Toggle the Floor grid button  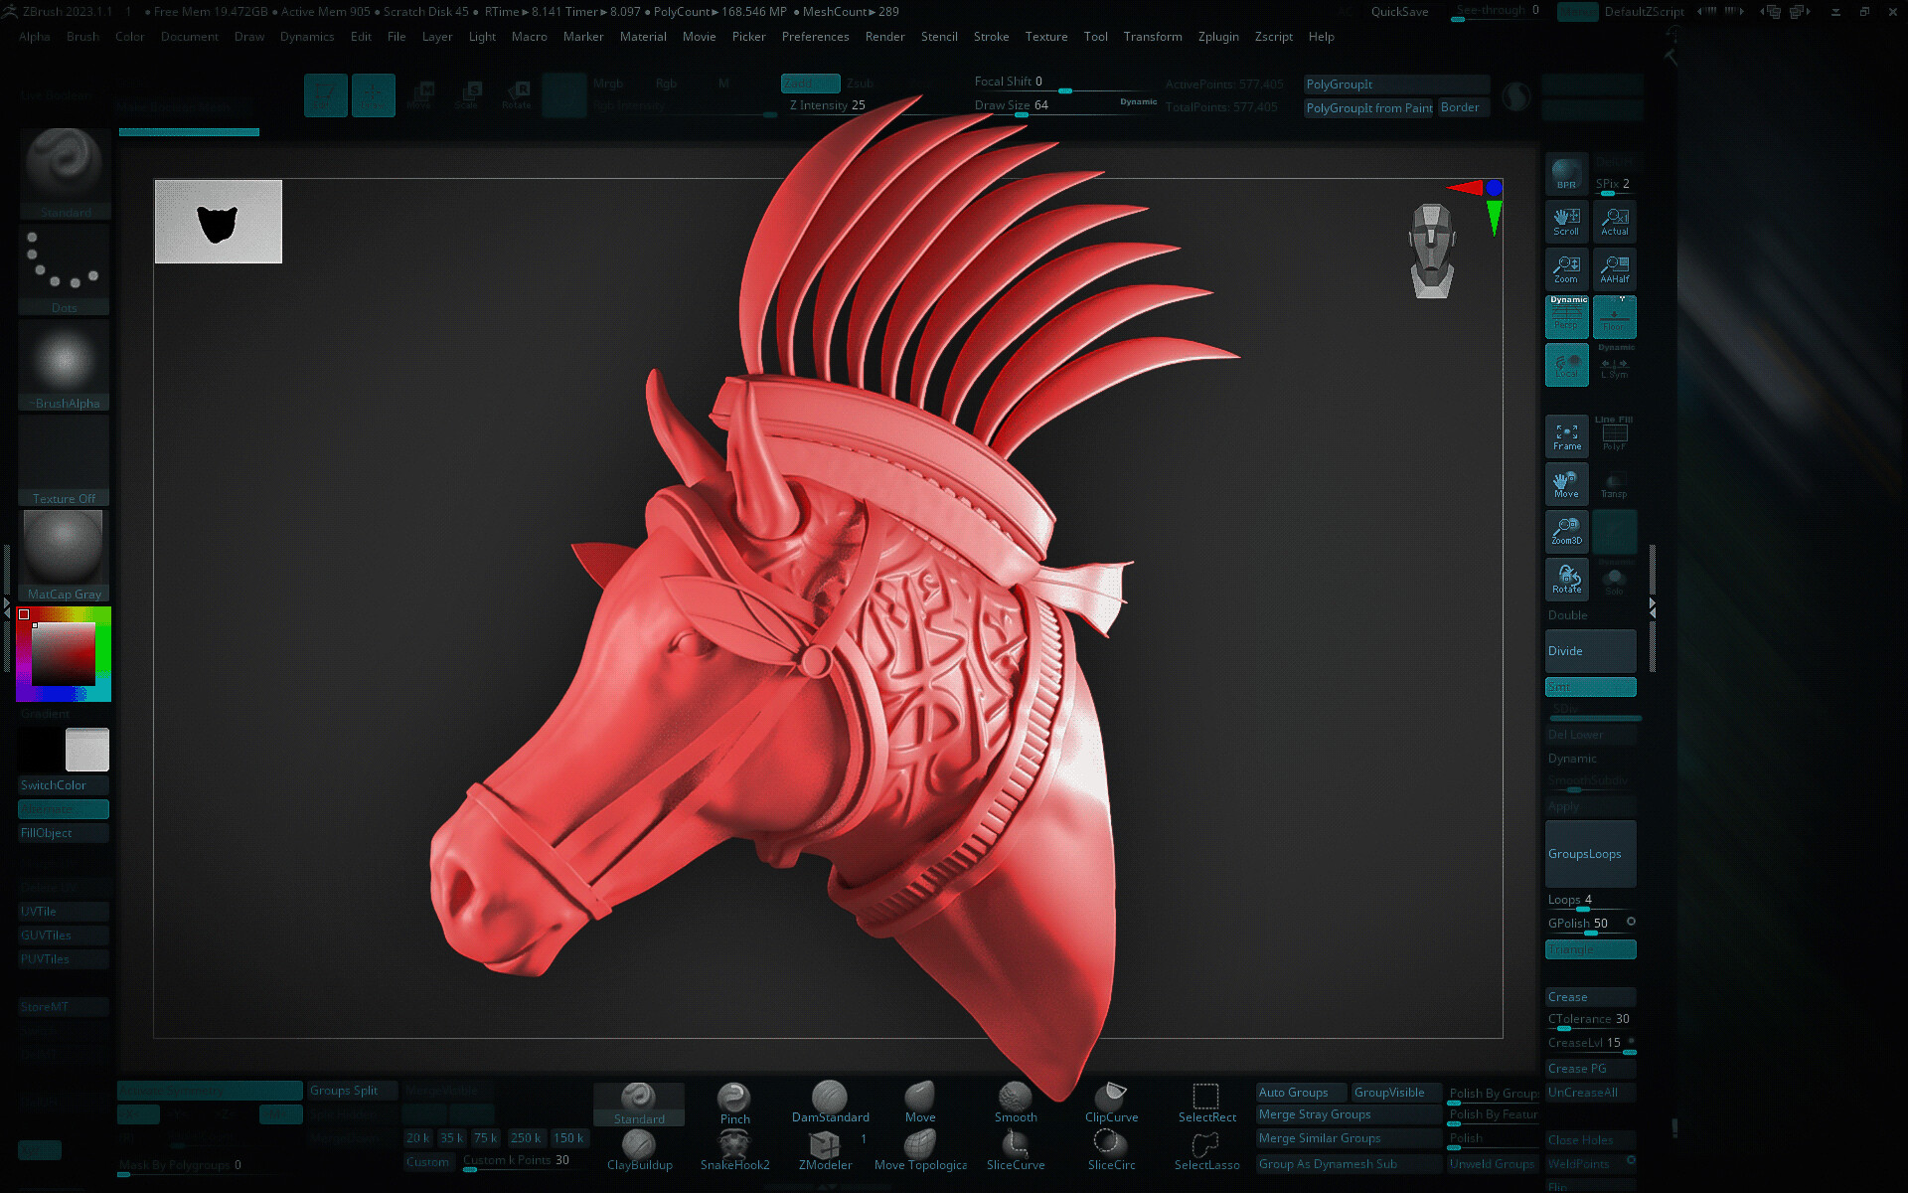click(x=1614, y=316)
